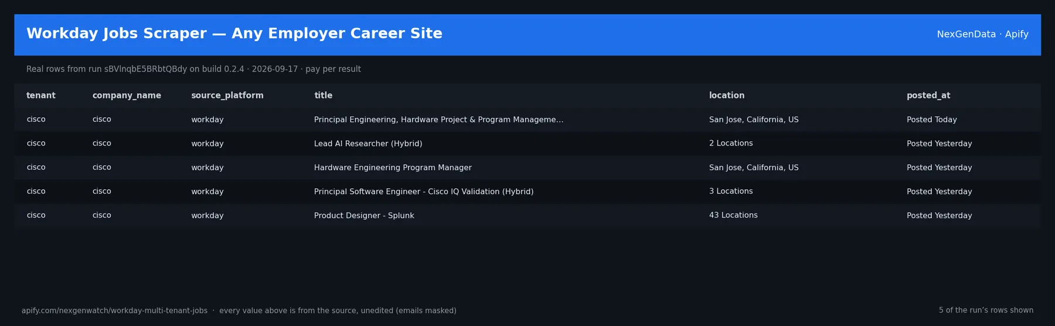Select the 'title' column header
This screenshot has width=1055, height=326.
pos(323,96)
